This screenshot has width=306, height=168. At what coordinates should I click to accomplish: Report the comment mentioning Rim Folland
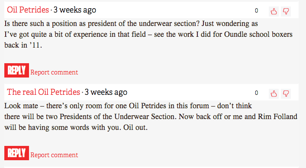point(54,155)
